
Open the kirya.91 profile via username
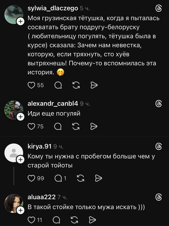pyautogui.click(x=40, y=146)
